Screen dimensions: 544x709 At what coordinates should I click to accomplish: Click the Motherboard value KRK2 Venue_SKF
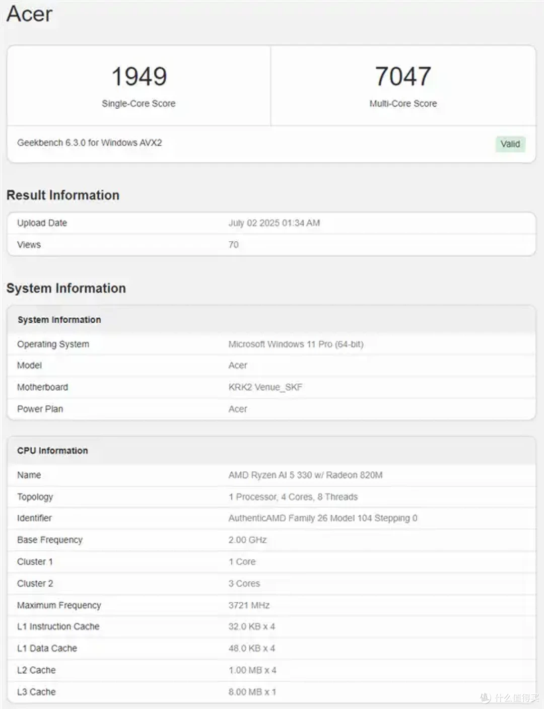pos(265,387)
